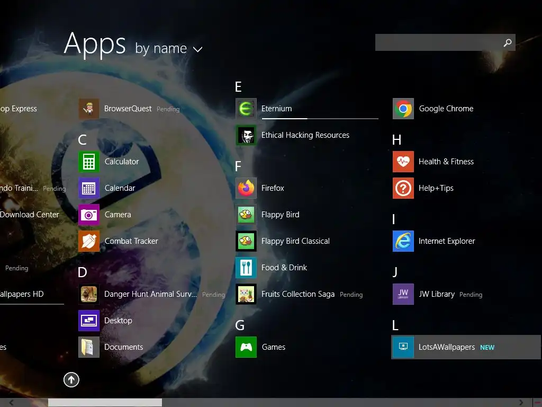Launch the Calculator app icon
Viewport: 542px width, 407px height.
pyautogui.click(x=89, y=162)
